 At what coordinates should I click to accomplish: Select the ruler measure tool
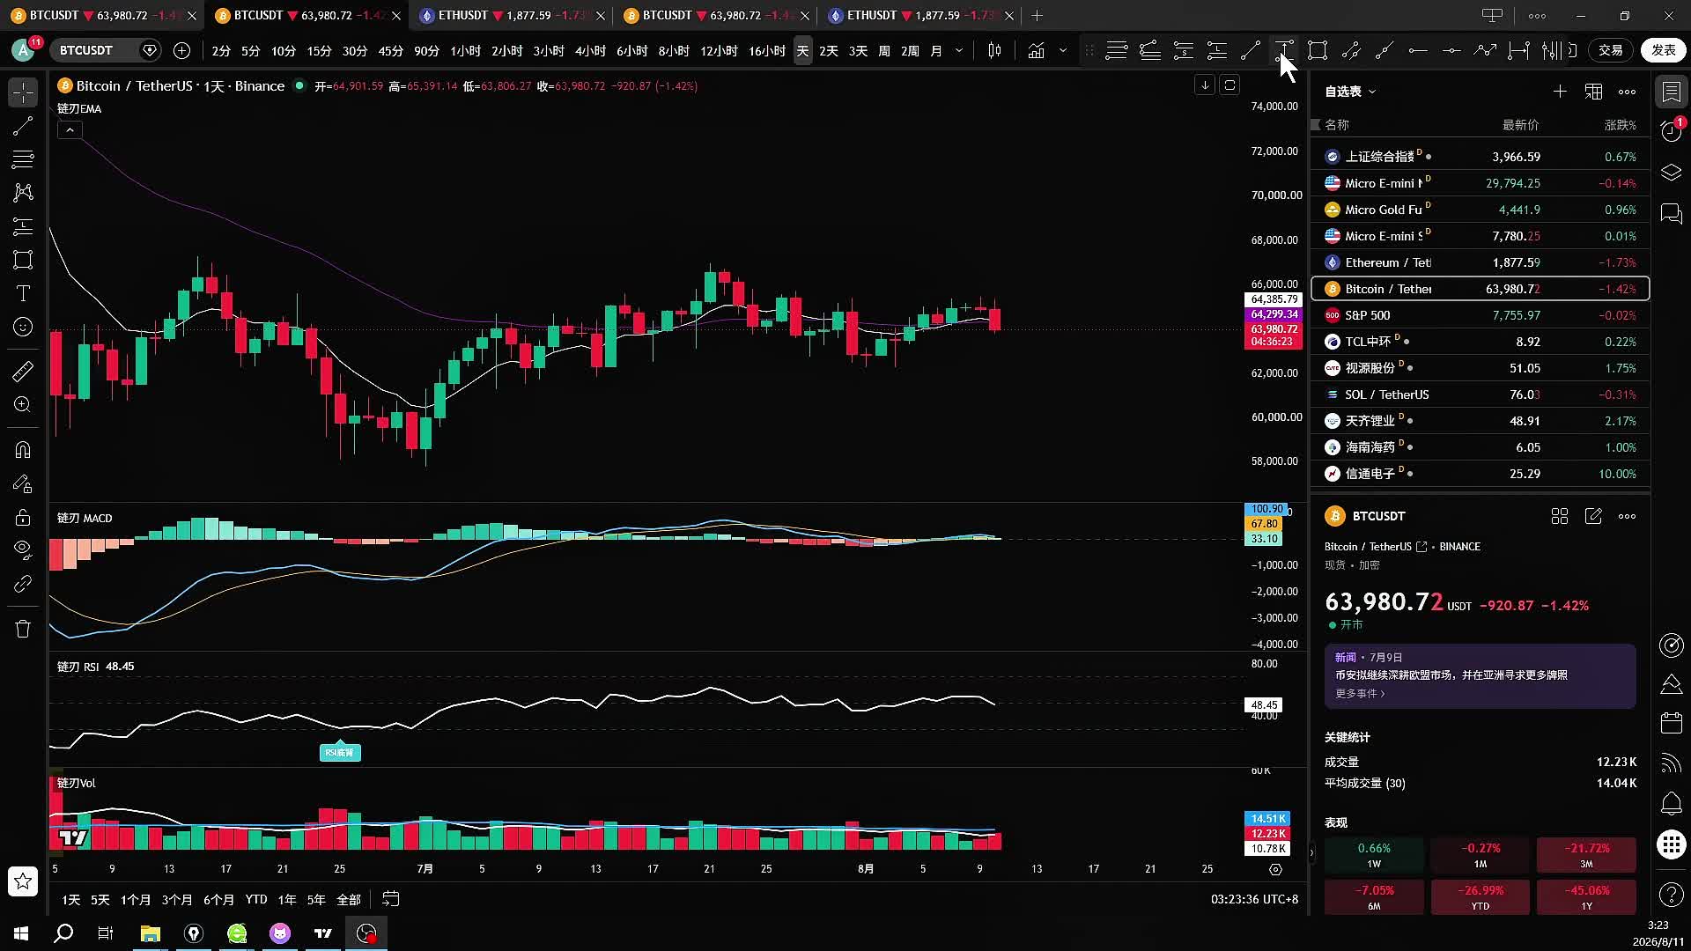click(23, 372)
